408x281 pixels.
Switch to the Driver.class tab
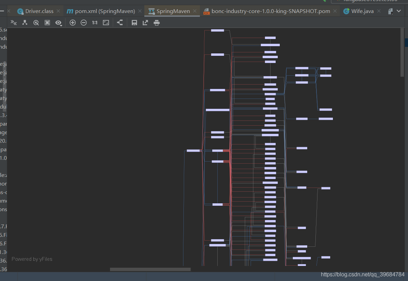pyautogui.click(x=39, y=11)
